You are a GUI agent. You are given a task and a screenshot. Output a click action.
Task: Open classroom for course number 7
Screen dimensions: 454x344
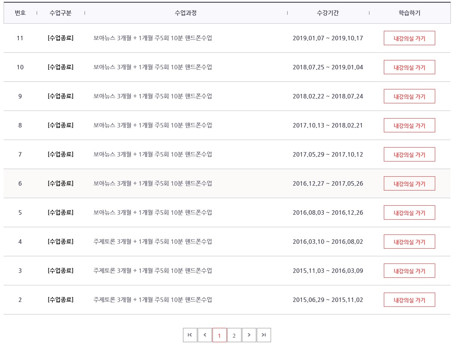point(409,154)
